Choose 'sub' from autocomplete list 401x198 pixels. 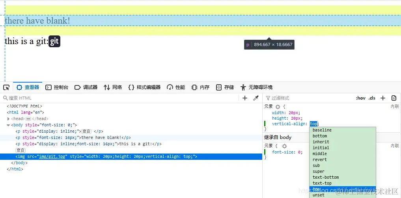342,165
